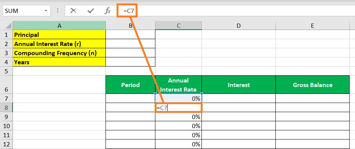
Task: Click the Cancel (X) formula icon
Action: (73, 11)
